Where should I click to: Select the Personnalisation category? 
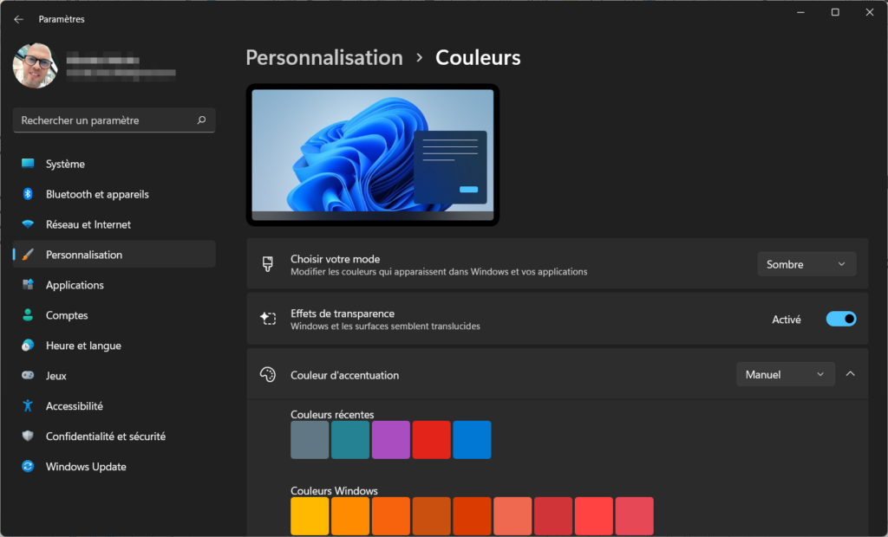coord(114,255)
